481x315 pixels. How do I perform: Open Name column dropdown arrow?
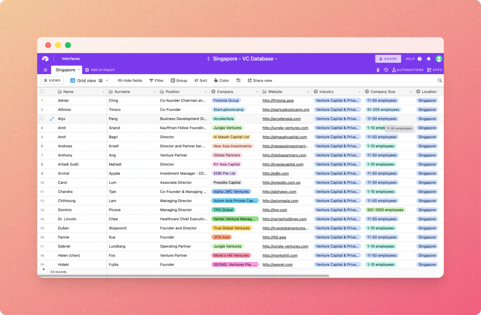coord(103,92)
